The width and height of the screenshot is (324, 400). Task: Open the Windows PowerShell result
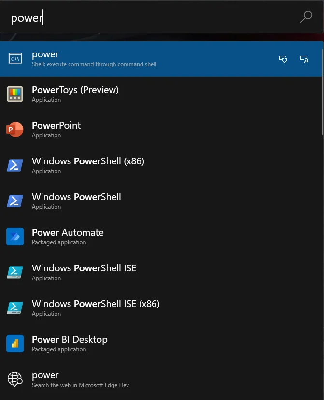click(145, 201)
